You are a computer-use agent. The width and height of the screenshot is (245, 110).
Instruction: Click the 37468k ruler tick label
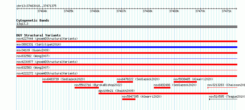tap(148, 11)
